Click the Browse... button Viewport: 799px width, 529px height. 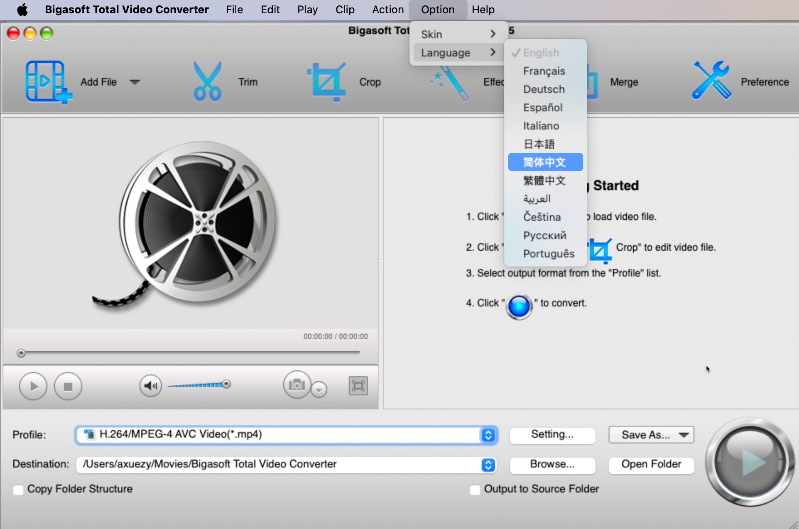tap(552, 464)
